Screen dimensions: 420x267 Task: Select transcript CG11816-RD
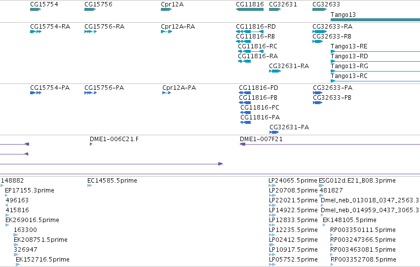[250, 32]
